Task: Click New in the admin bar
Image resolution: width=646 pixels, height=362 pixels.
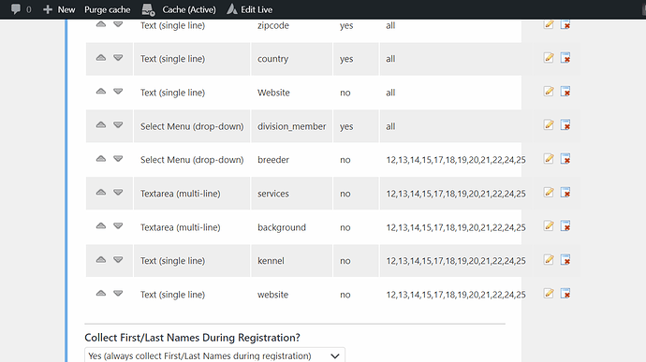Action: tap(59, 9)
